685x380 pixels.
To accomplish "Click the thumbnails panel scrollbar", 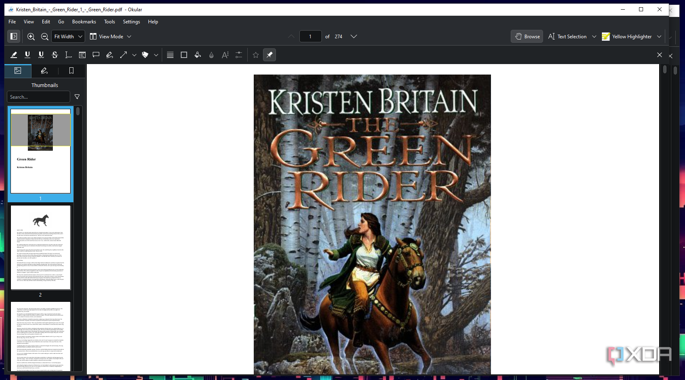I will (78, 111).
